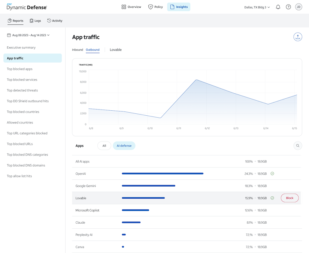309x253 pixels.
Task: Switch to the Overview tab
Action: tap(131, 7)
